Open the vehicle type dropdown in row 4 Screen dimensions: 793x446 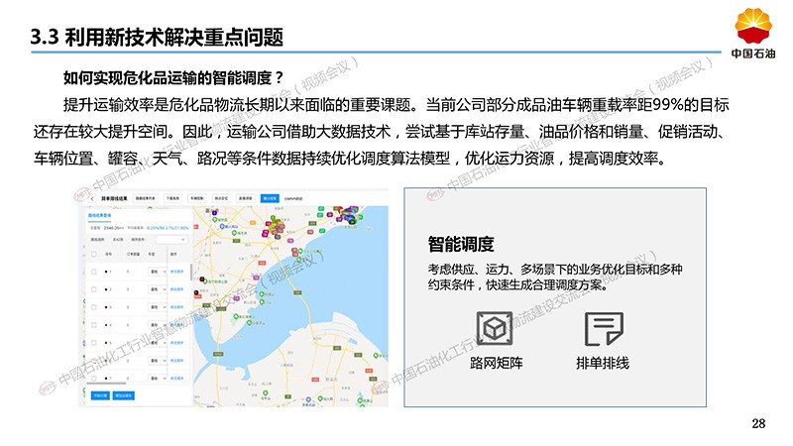point(158,325)
